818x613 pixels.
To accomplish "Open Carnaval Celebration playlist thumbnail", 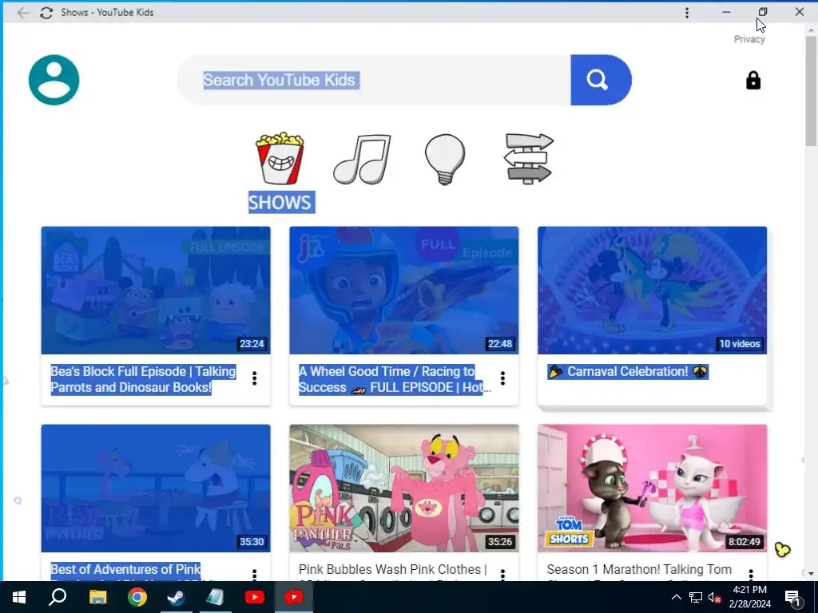I will pos(653,291).
